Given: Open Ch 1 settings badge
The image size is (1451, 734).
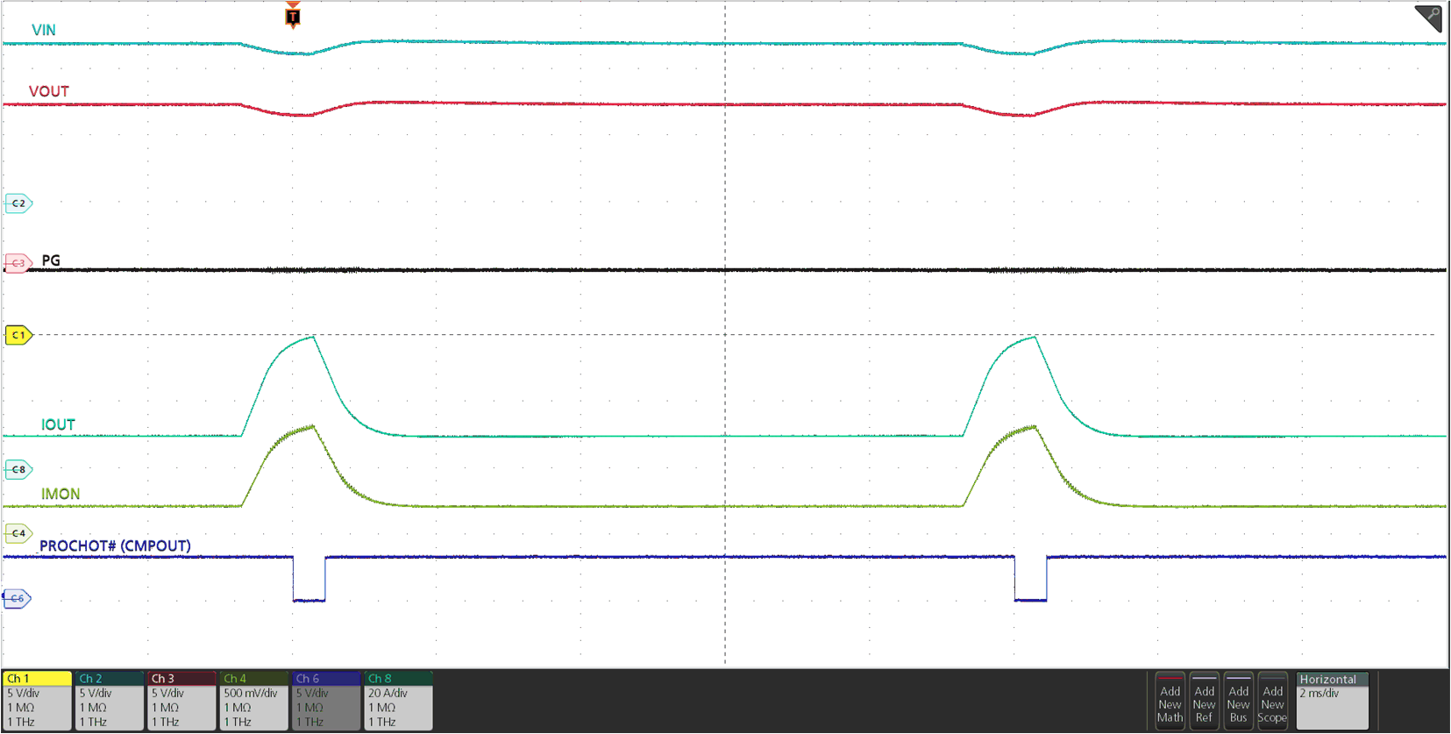Looking at the screenshot, I should coord(37,701).
